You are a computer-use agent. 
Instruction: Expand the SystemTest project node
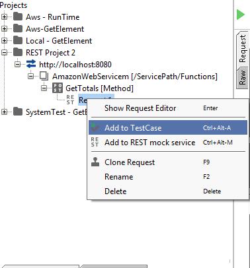point(4,112)
